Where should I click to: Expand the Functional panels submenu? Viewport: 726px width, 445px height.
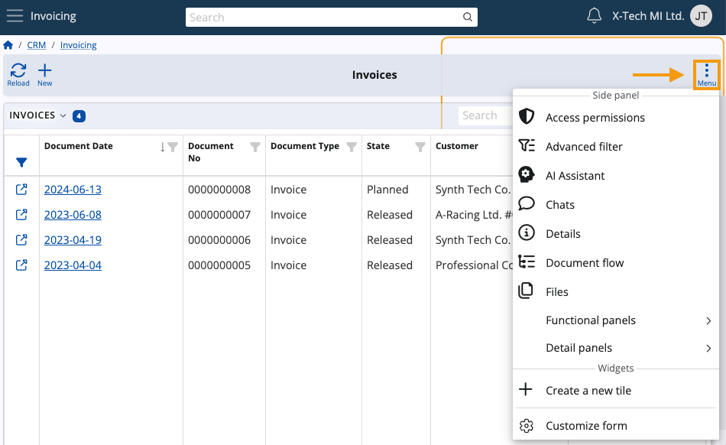(591, 320)
